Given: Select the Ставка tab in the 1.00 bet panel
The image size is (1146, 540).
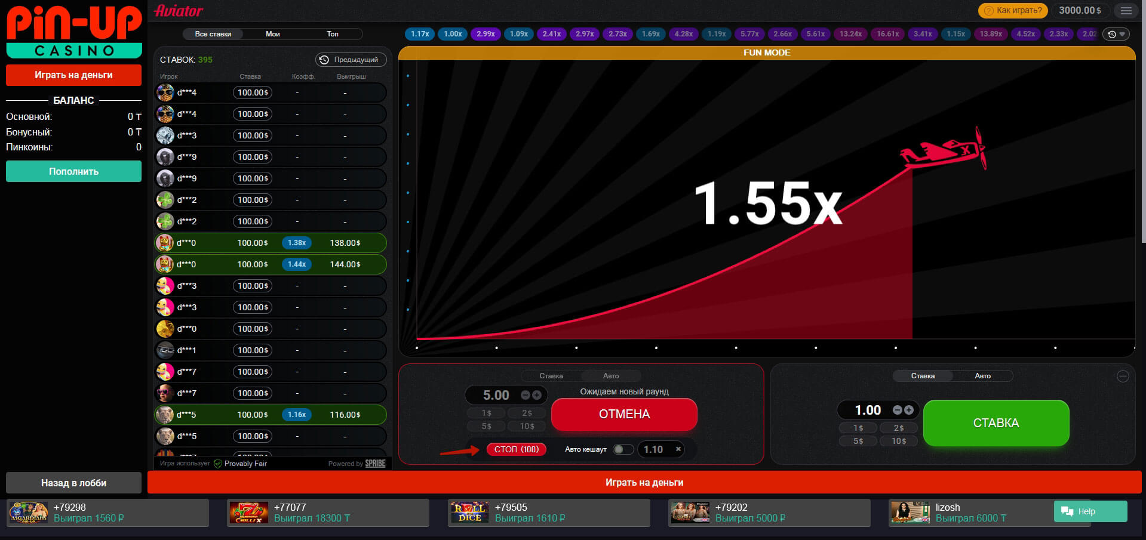Looking at the screenshot, I should click(x=923, y=376).
